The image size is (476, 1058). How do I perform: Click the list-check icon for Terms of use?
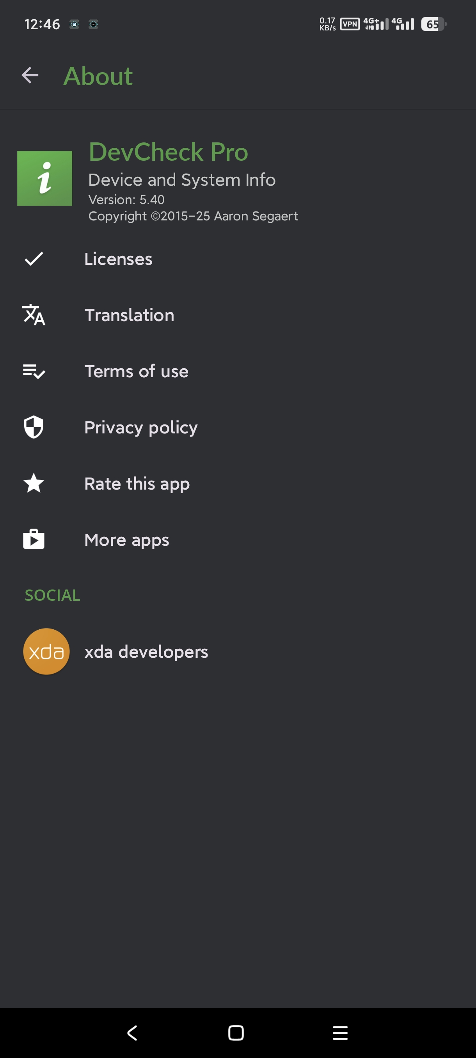pyautogui.click(x=34, y=371)
